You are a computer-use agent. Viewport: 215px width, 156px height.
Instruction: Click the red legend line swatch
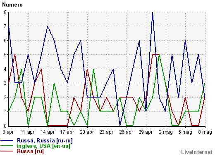pyautogui.click(x=7, y=151)
